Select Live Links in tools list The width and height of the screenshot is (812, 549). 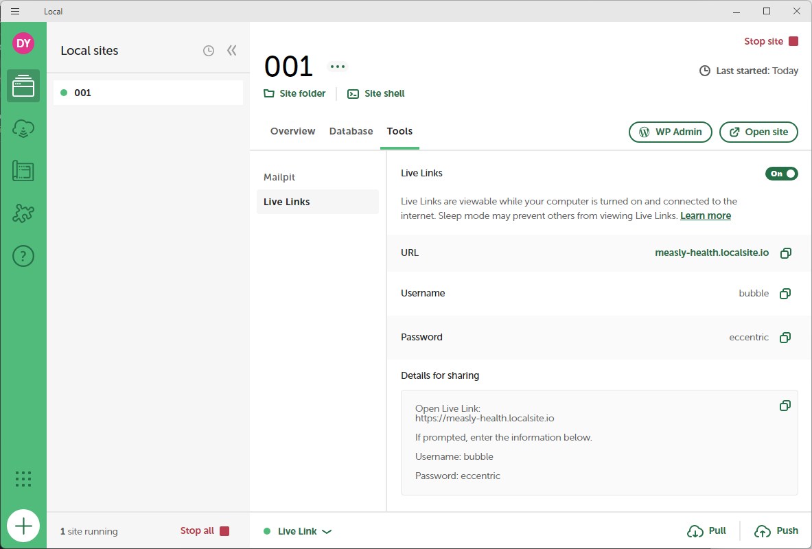[318, 202]
